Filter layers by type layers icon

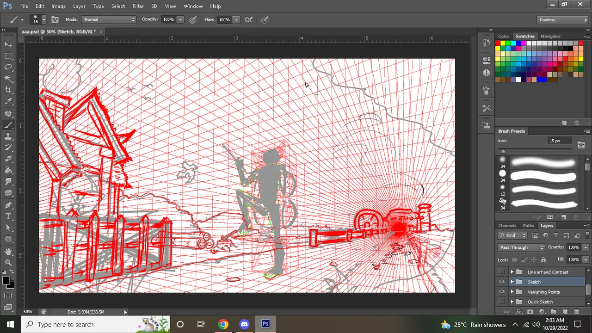click(x=556, y=235)
